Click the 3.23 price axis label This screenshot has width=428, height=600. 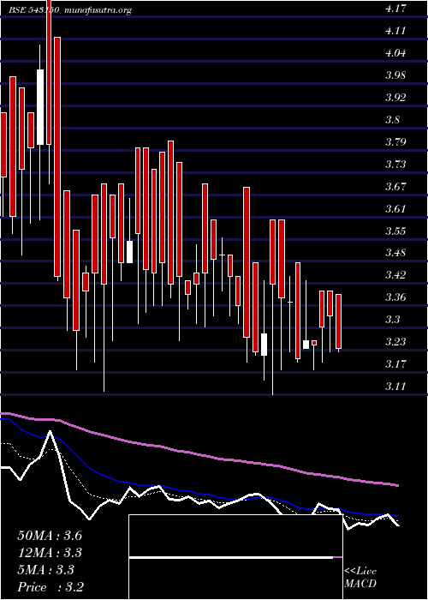coord(395,341)
